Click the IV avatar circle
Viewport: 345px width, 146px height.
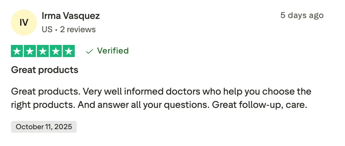[24, 22]
